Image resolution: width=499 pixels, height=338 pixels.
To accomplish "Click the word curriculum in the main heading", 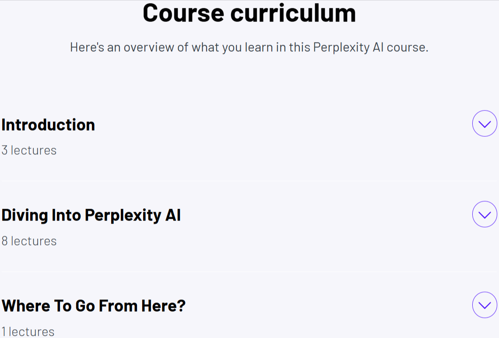I will pyautogui.click(x=293, y=14).
